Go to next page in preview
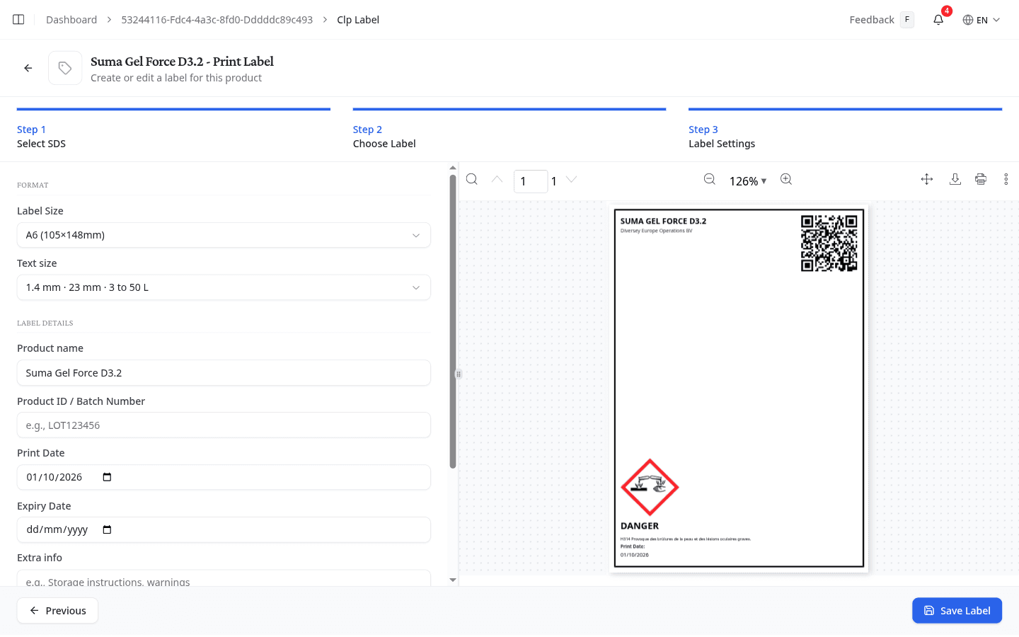This screenshot has width=1019, height=637. [572, 180]
